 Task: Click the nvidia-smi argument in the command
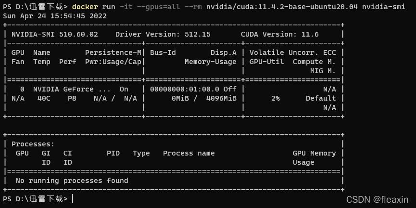click(x=384, y=7)
